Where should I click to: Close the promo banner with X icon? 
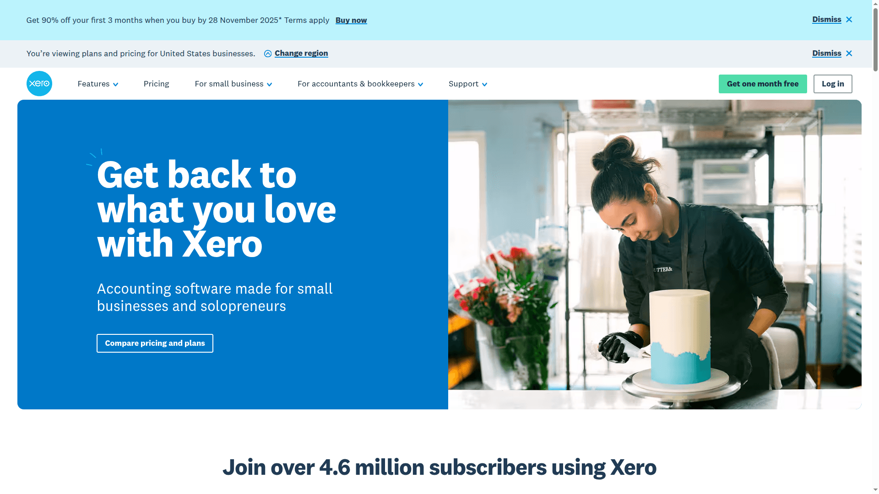tap(849, 20)
